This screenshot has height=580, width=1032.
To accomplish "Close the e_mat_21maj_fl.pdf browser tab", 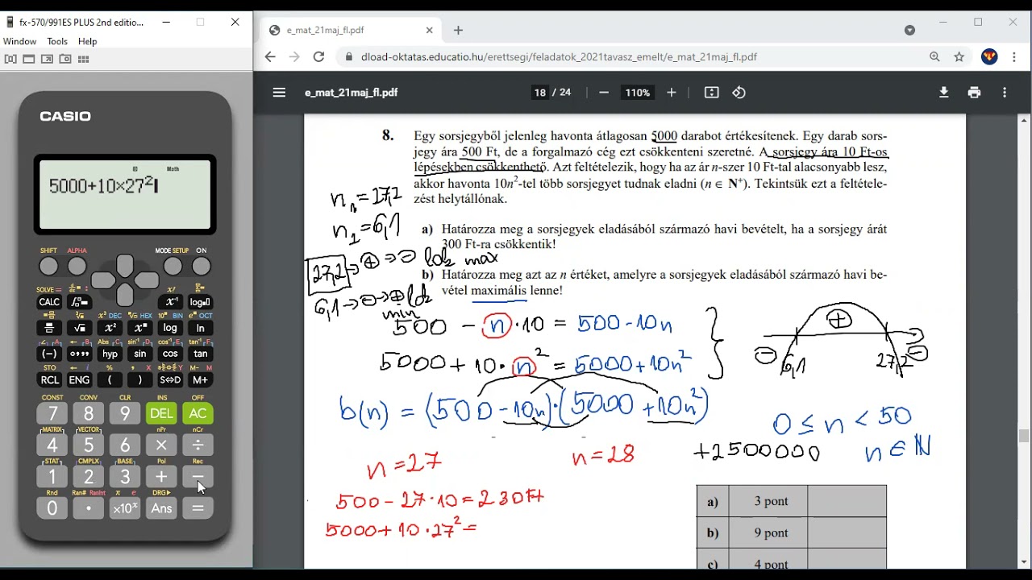I will point(429,30).
